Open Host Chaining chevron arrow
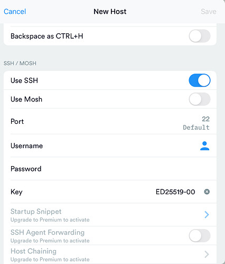 click(207, 254)
